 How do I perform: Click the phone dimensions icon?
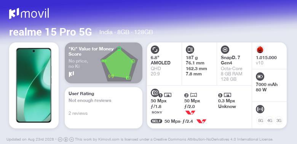pos(190,50)
